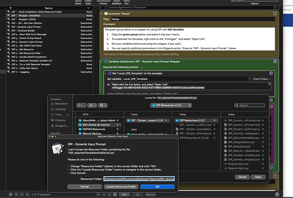Open grouping options dropdown in file dialog
Image resolution: width=293 pixels, height=198 pixels.
coord(103,105)
